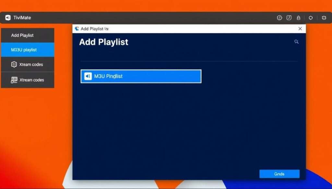
Task: Click the bell-shaped icon in the top bar
Action: pos(299,18)
